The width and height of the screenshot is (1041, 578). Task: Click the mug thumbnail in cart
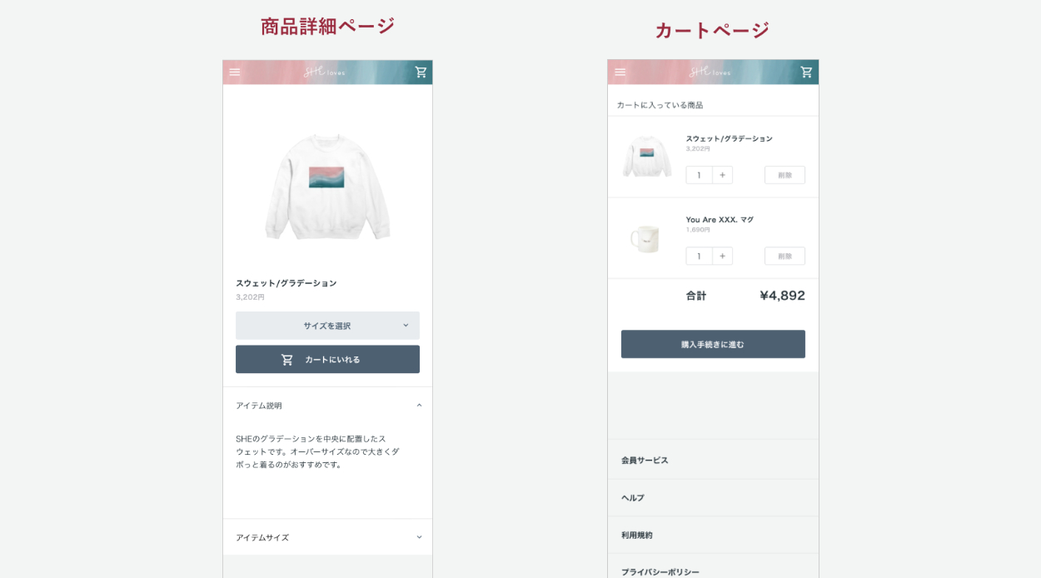click(x=645, y=238)
